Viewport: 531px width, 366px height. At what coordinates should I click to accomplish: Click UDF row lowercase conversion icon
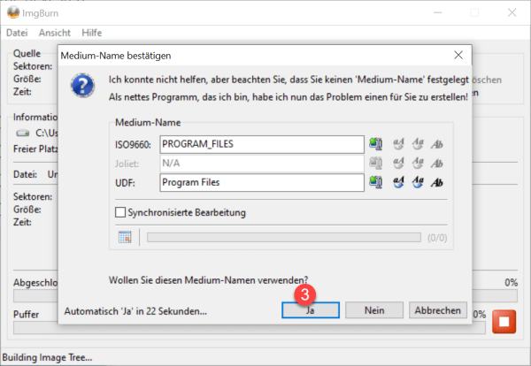coord(398,182)
